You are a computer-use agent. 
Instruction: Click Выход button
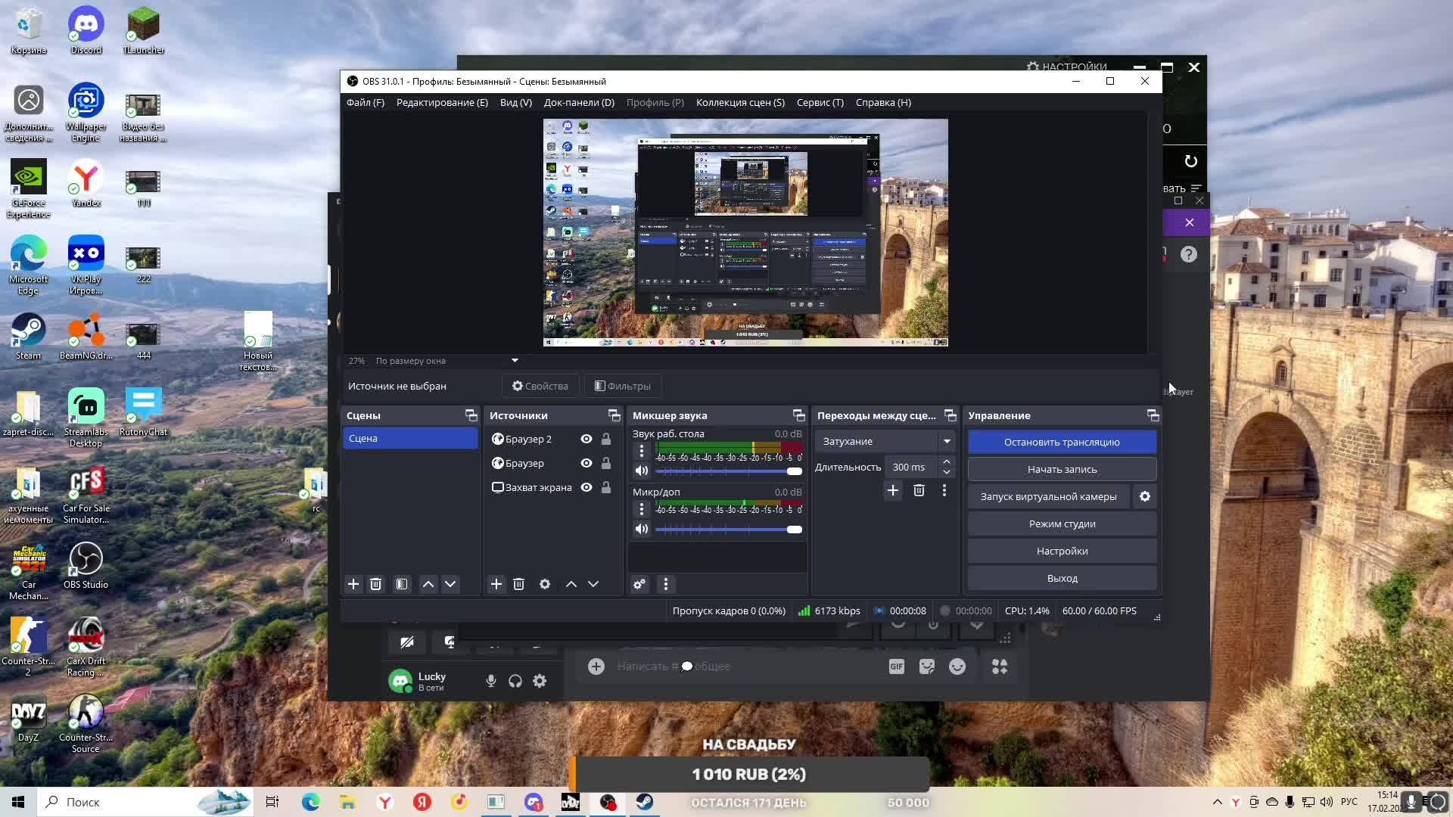click(1062, 578)
